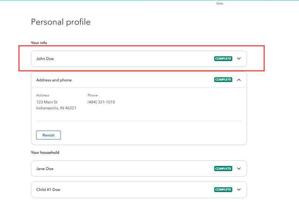Click Jane Doe's COMPLETE status badge
299x202 pixels.
tap(223, 169)
